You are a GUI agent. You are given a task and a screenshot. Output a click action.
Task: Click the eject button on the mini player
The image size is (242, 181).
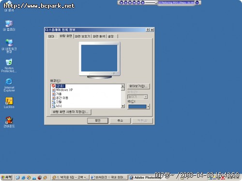point(143,2)
